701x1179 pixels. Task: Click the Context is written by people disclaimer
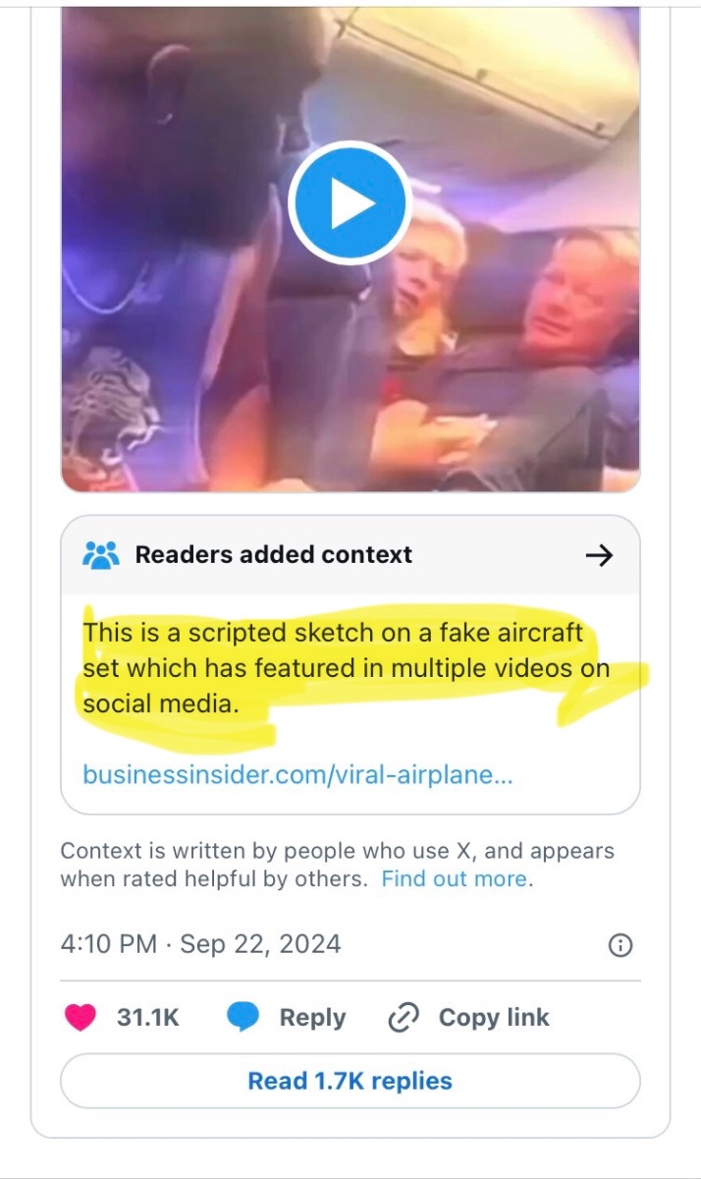pos(337,865)
